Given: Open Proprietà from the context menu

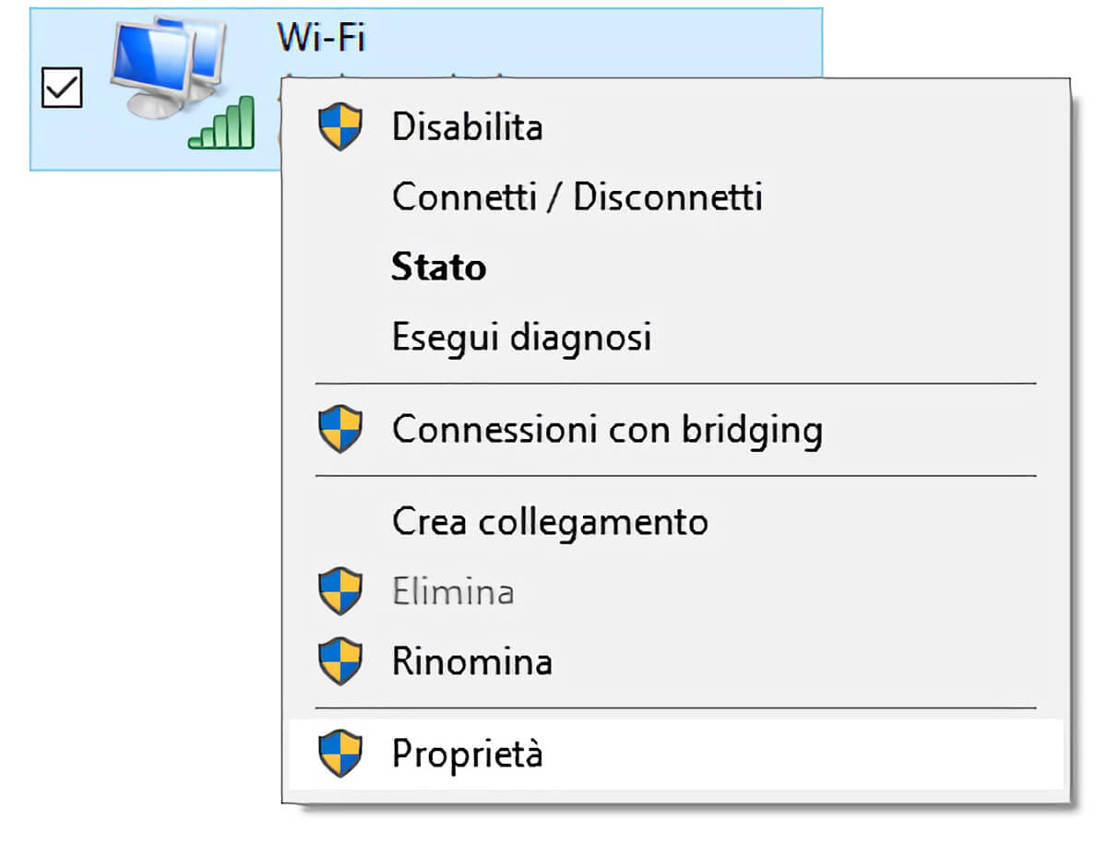Looking at the screenshot, I should click(675, 755).
